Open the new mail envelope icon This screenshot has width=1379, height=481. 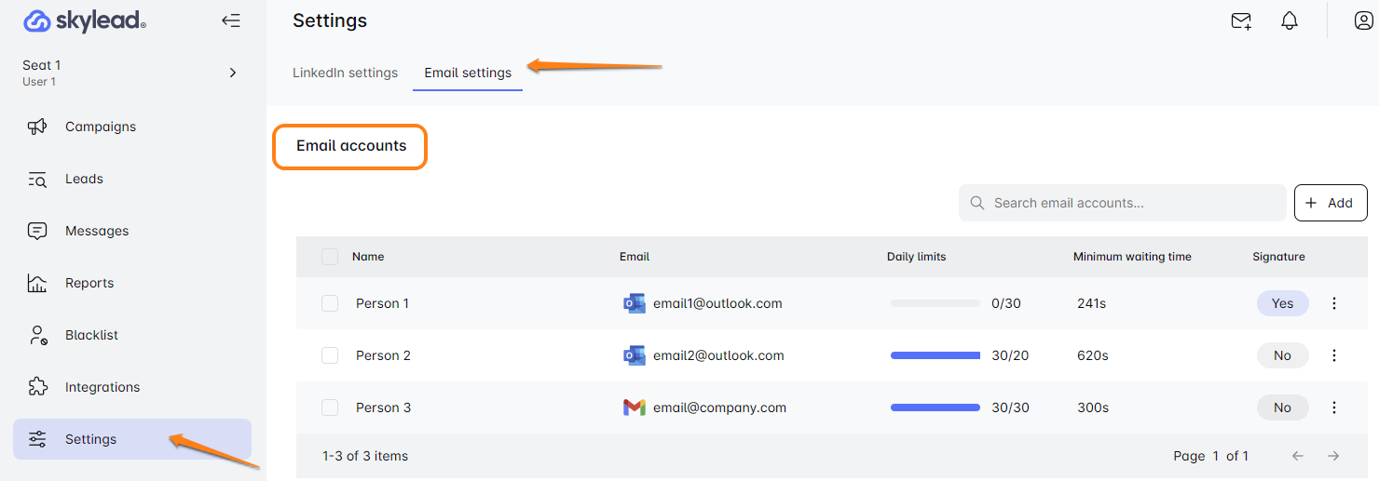coord(1241,21)
